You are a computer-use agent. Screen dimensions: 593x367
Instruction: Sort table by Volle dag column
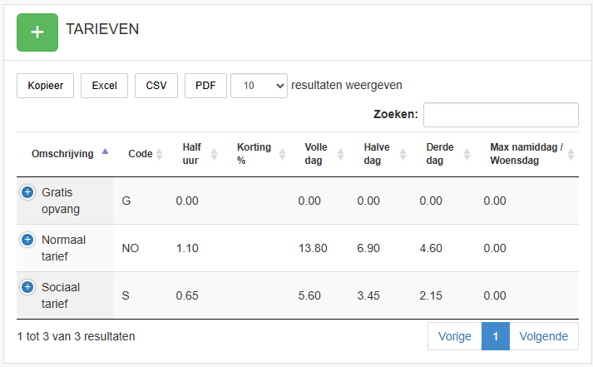click(x=324, y=154)
